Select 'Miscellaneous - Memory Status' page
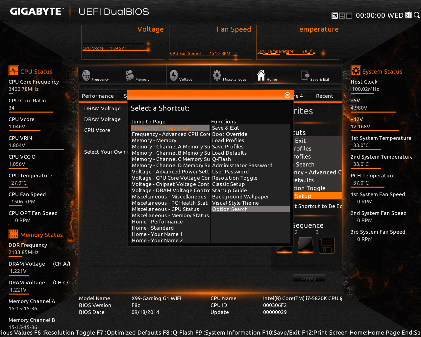The image size is (421, 337). pyautogui.click(x=170, y=215)
